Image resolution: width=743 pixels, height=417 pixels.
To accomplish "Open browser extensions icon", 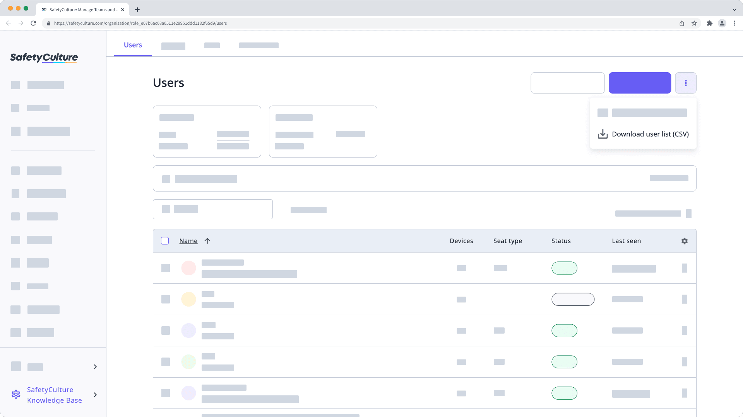I will (710, 23).
